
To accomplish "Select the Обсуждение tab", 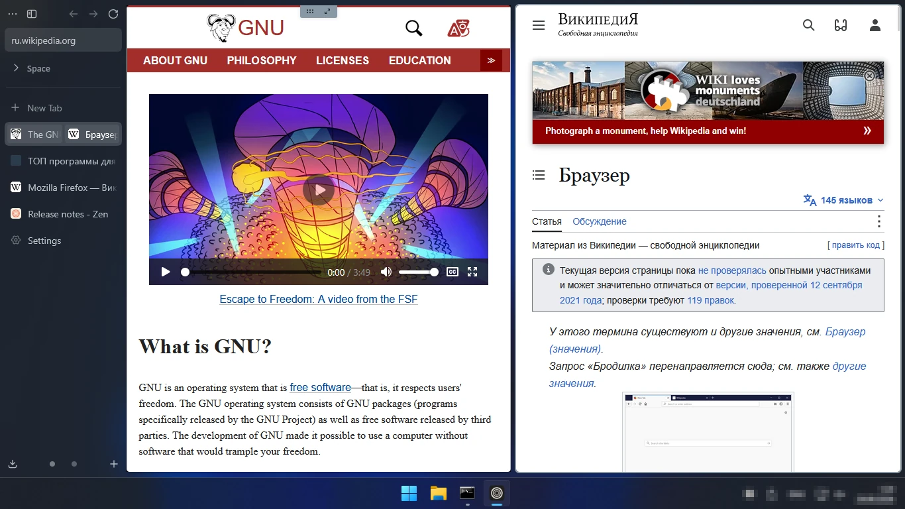I will click(600, 221).
